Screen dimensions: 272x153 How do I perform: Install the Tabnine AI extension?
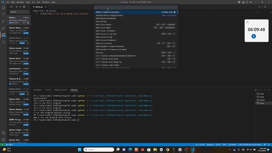(x=26, y=84)
